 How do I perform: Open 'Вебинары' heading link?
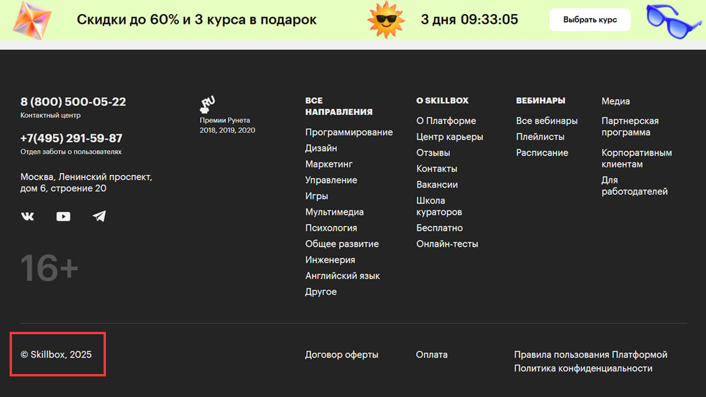(541, 100)
